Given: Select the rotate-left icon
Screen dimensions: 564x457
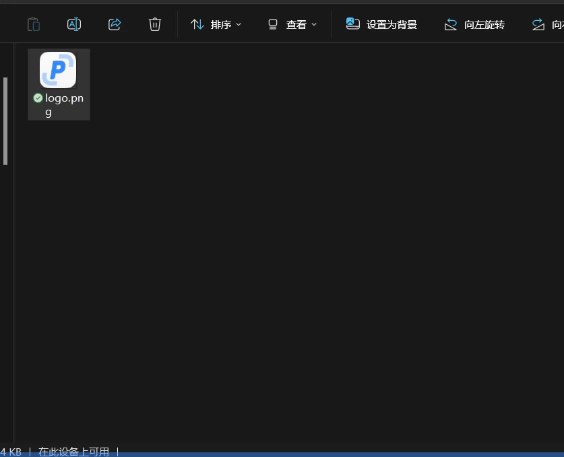Looking at the screenshot, I should pos(450,24).
